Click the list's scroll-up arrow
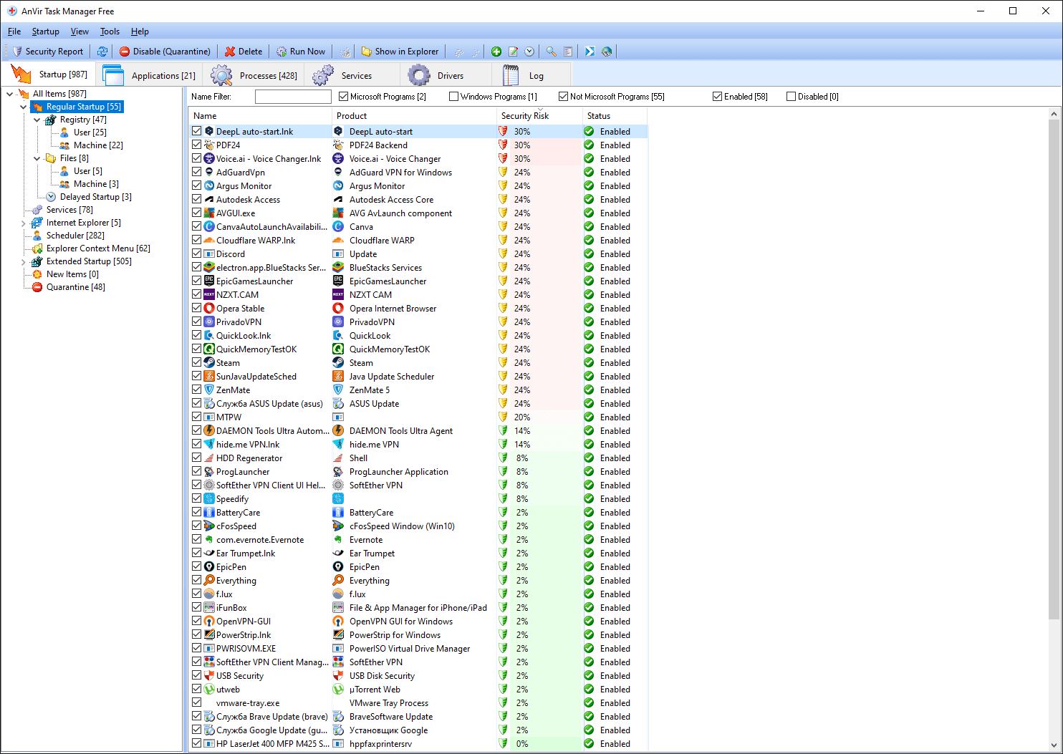Screen dimensions: 1063x754 click(1054, 114)
